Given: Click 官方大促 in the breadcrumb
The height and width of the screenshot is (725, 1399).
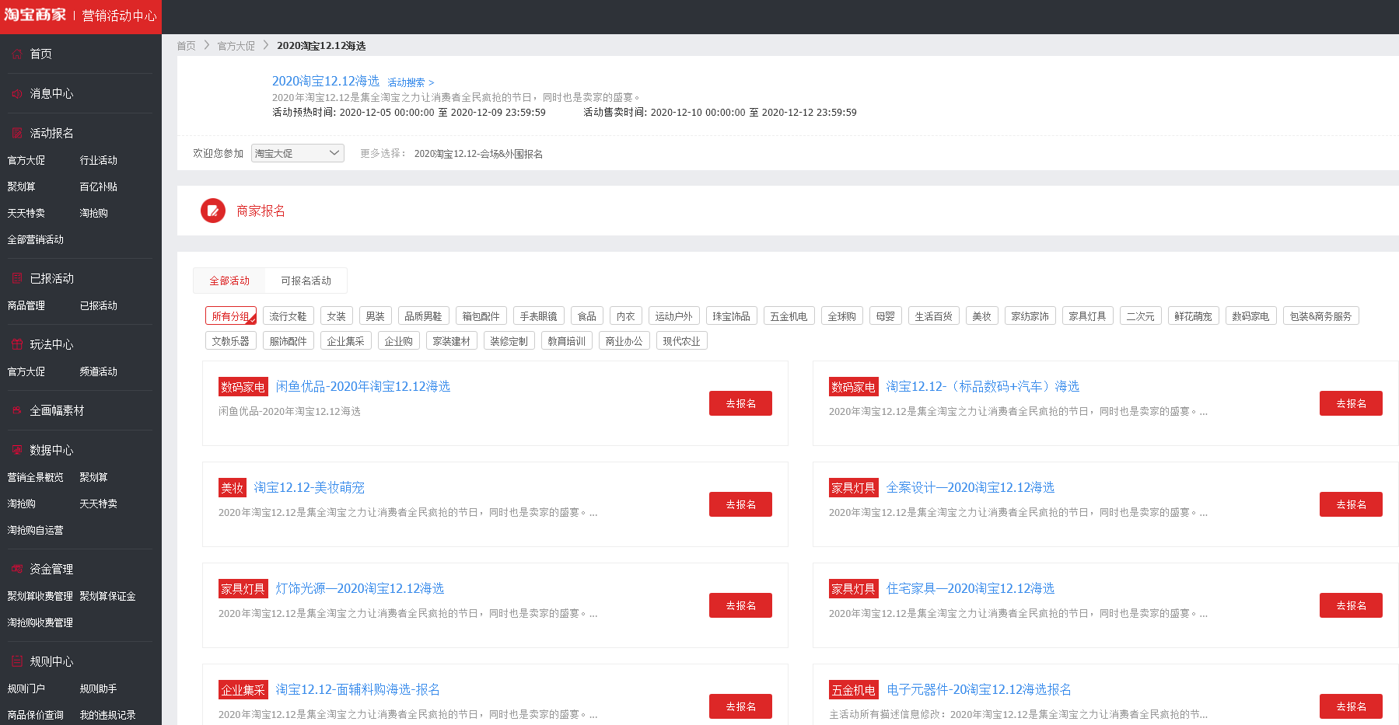Looking at the screenshot, I should tap(236, 46).
